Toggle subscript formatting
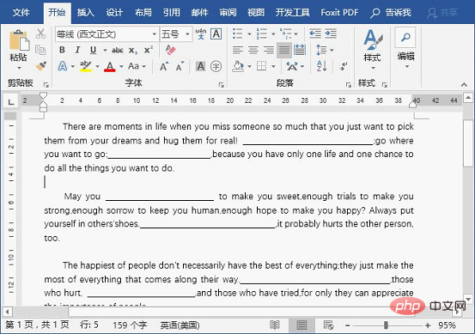This screenshot has height=334, width=475. 132,51
